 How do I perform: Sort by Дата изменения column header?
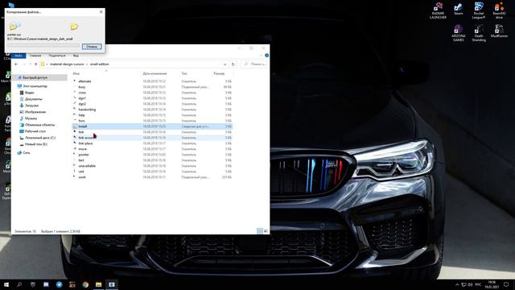(x=154, y=73)
